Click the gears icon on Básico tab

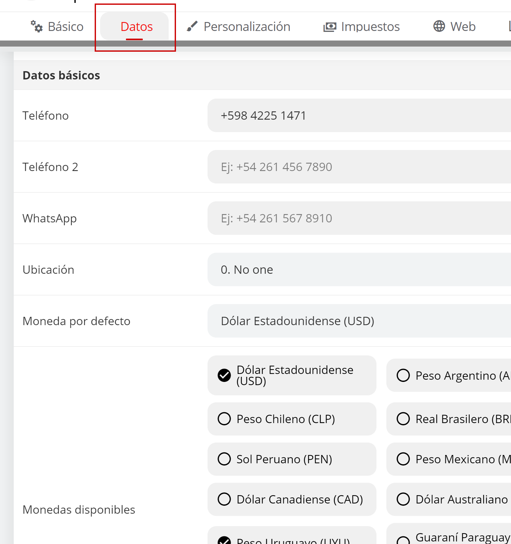pyautogui.click(x=36, y=26)
